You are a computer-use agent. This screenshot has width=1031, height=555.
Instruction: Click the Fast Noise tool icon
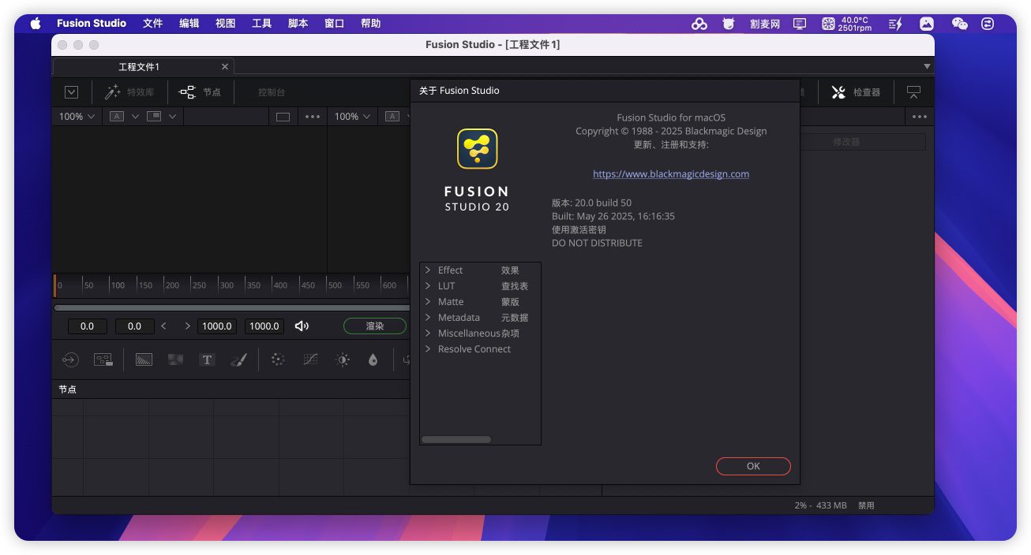(x=175, y=359)
